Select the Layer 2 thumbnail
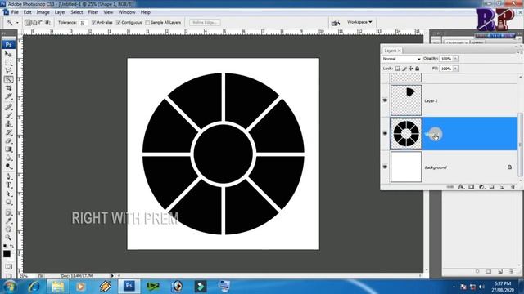 point(406,100)
